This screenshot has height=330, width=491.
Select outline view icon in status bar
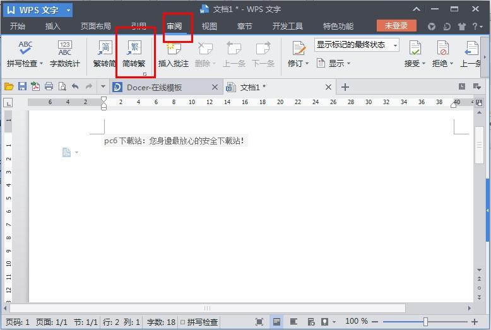pyautogui.click(x=293, y=322)
